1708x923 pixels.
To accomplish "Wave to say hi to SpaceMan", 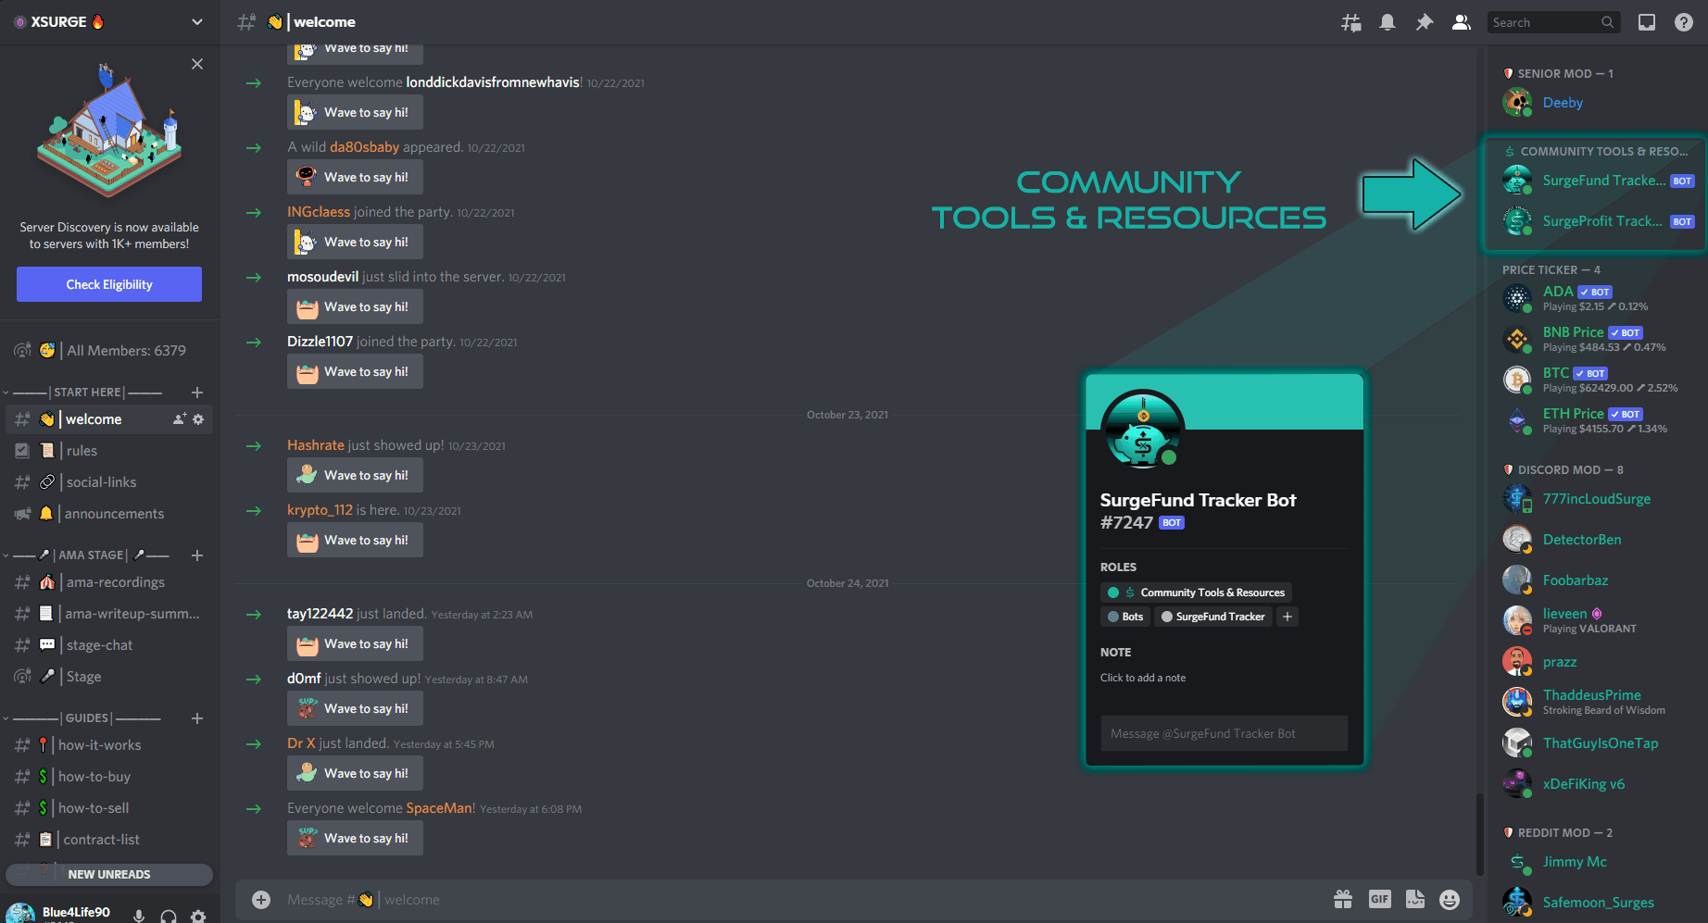I will click(355, 838).
